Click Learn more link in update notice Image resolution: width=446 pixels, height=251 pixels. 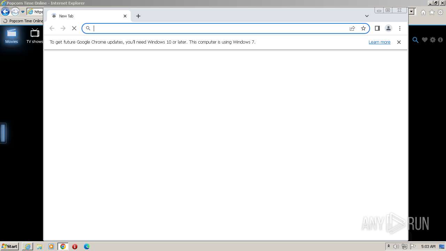coord(379,42)
